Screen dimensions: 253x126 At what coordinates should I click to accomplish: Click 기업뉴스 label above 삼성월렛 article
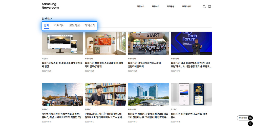click(x=174, y=109)
